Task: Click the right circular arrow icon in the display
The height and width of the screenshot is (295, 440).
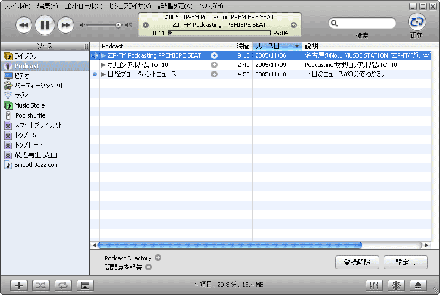Action: pyautogui.click(x=294, y=25)
